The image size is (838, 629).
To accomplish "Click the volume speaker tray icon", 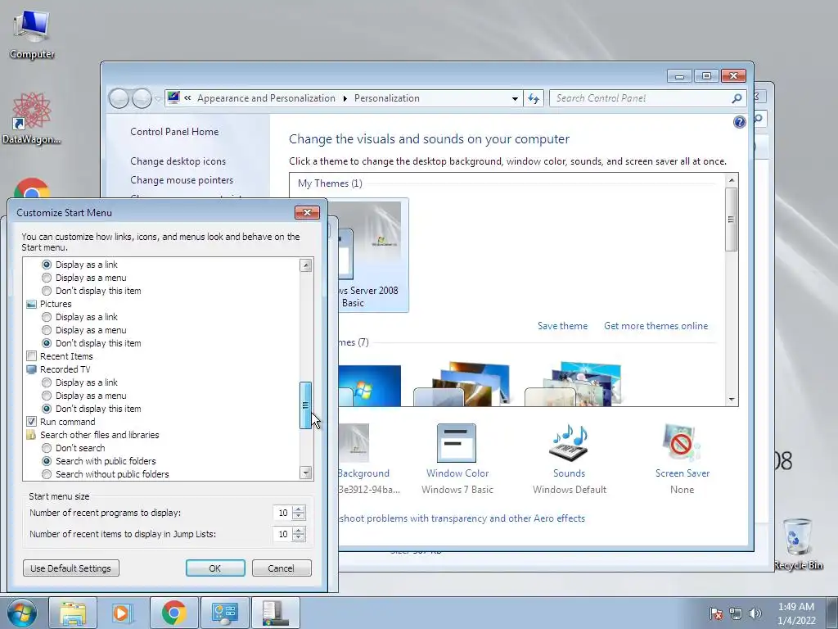I will coord(755,613).
